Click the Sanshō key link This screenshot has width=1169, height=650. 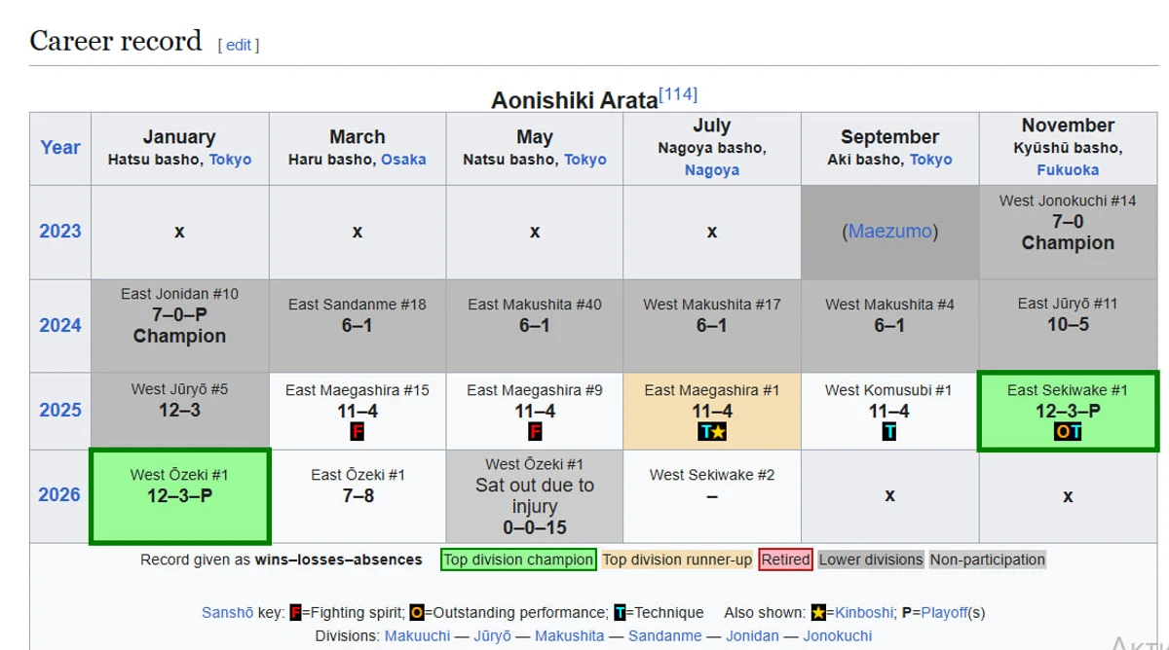[x=227, y=613]
